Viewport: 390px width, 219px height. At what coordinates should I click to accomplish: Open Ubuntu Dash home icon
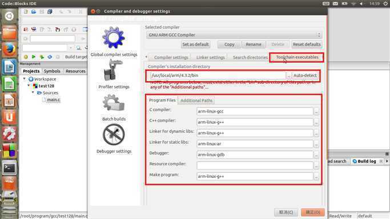[9, 16]
